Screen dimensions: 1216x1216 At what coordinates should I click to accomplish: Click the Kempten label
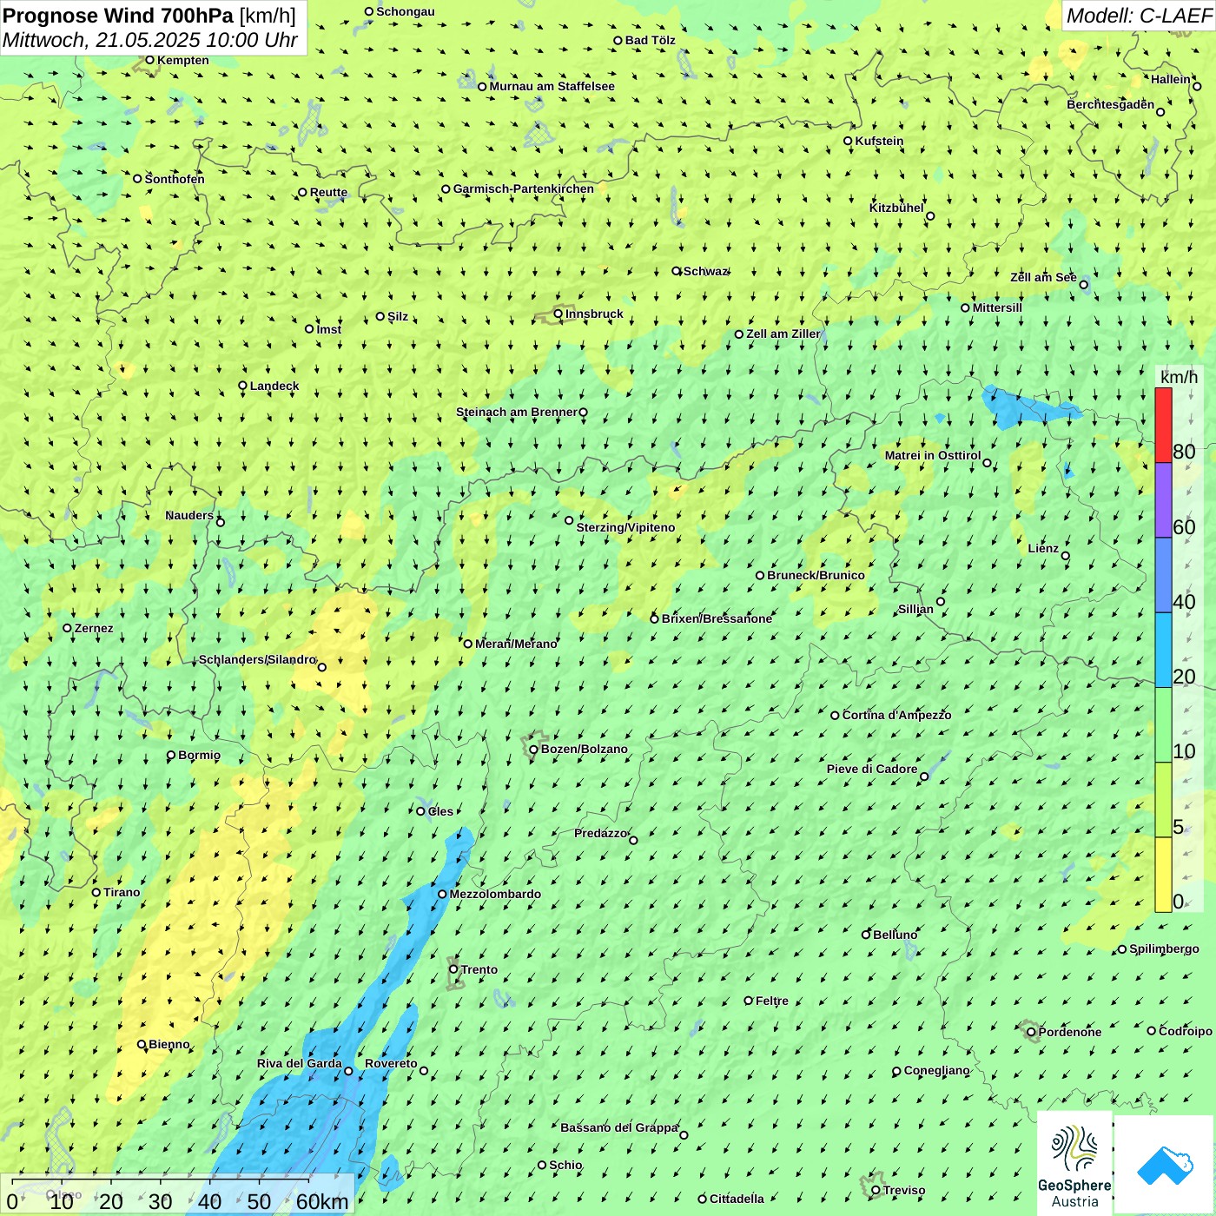(183, 60)
